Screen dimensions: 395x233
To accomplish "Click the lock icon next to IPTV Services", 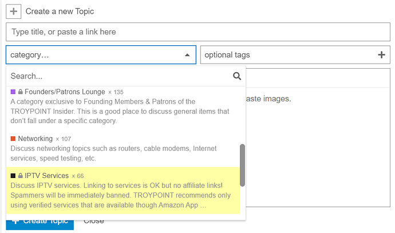I will [x=21, y=176].
